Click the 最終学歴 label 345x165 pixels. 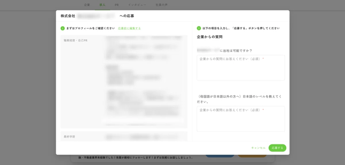pos(69,136)
